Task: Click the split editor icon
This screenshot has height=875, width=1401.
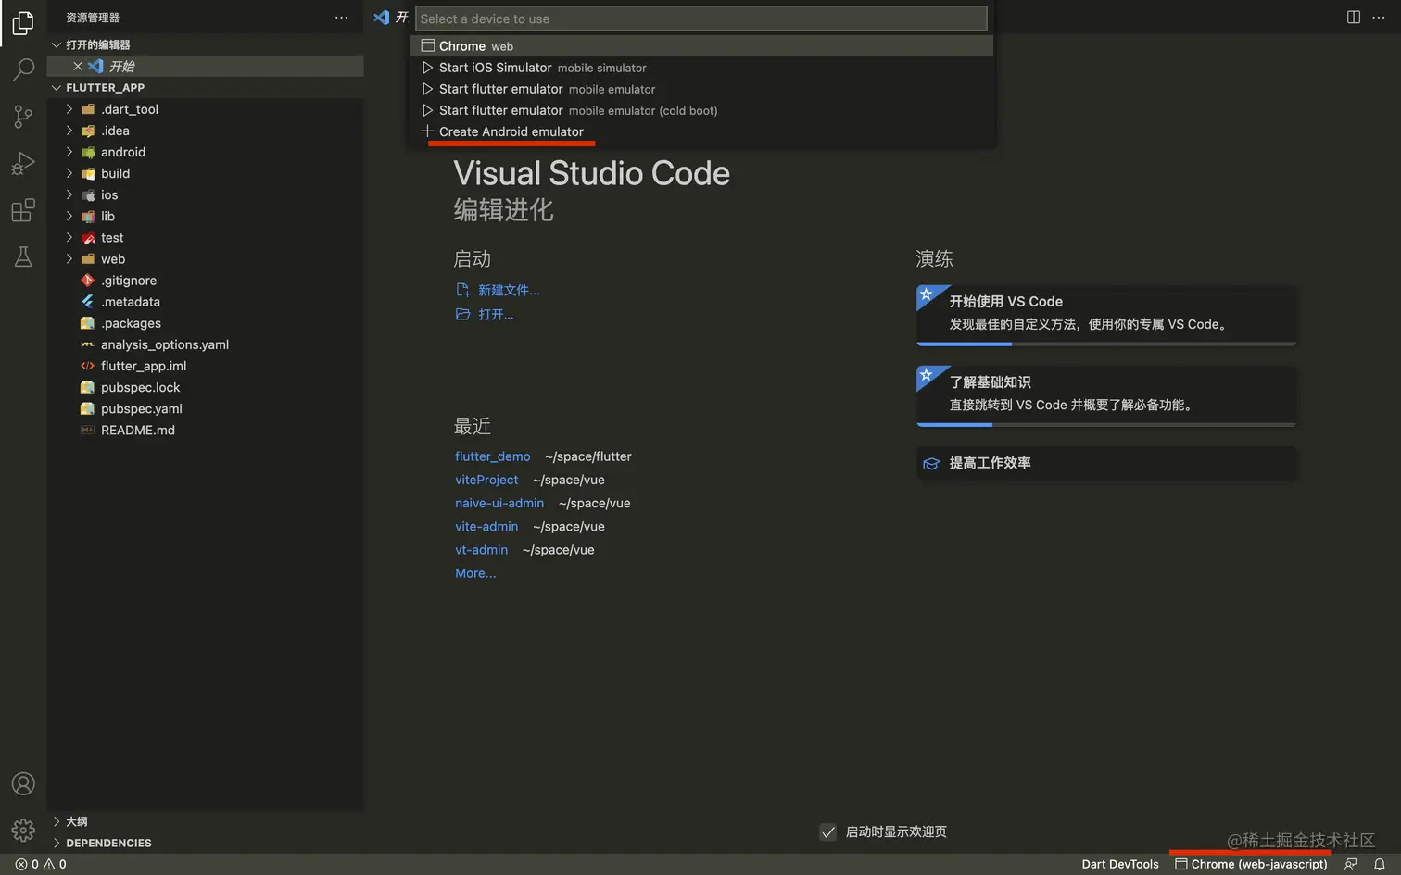Action: click(1354, 18)
